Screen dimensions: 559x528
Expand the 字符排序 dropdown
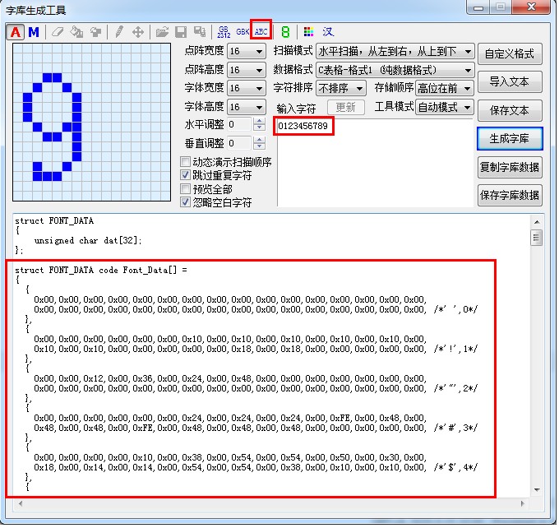tap(341, 89)
